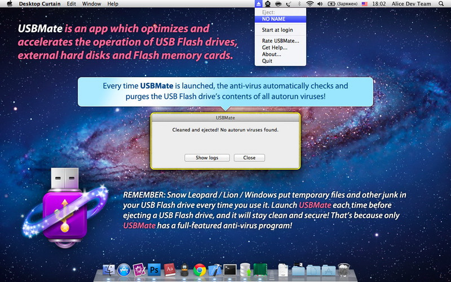Click the Finder icon in the dock
451x282 pixels.
point(109,270)
